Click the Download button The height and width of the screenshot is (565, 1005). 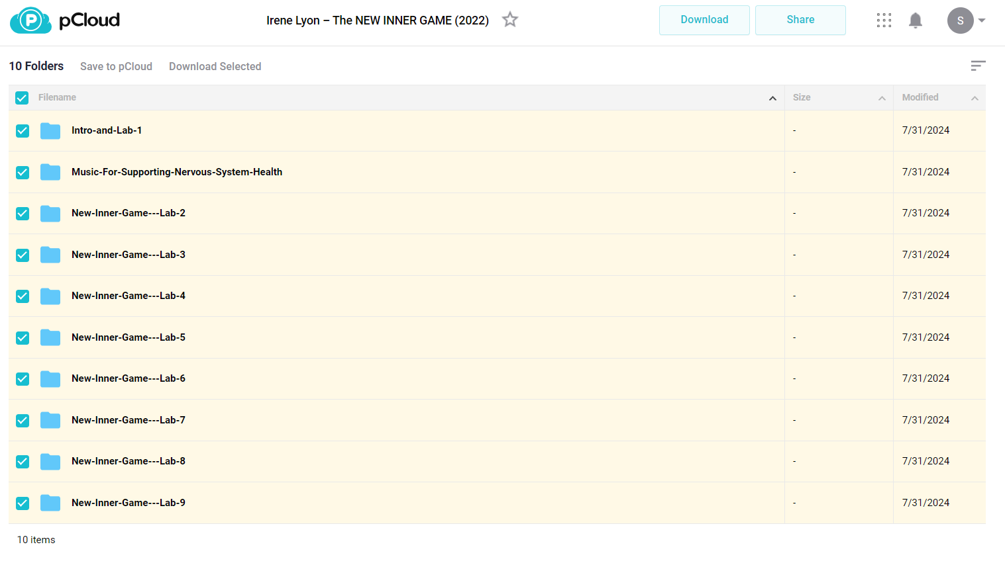(704, 20)
